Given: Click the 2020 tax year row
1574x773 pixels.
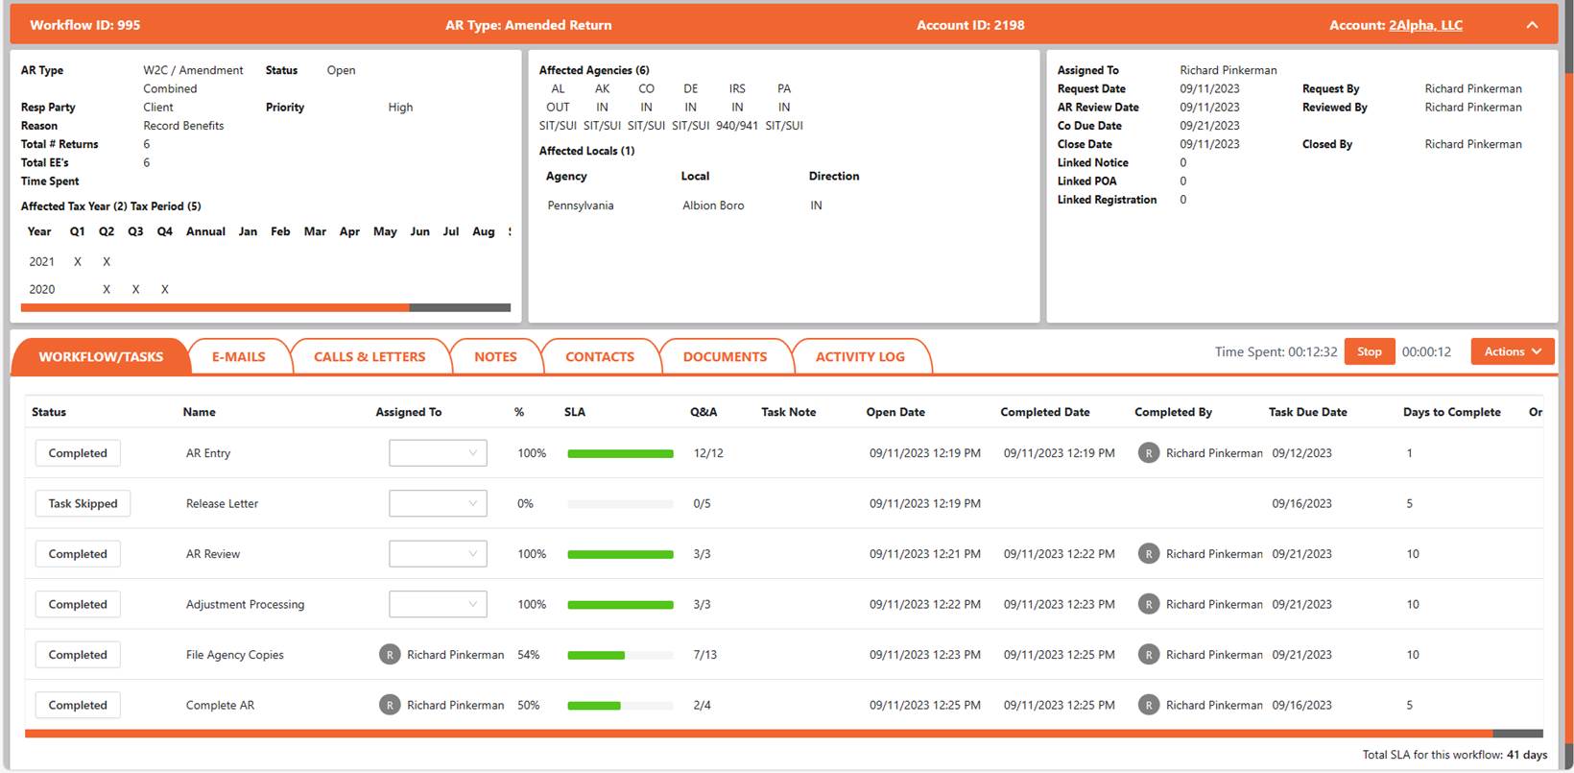Looking at the screenshot, I should point(265,289).
